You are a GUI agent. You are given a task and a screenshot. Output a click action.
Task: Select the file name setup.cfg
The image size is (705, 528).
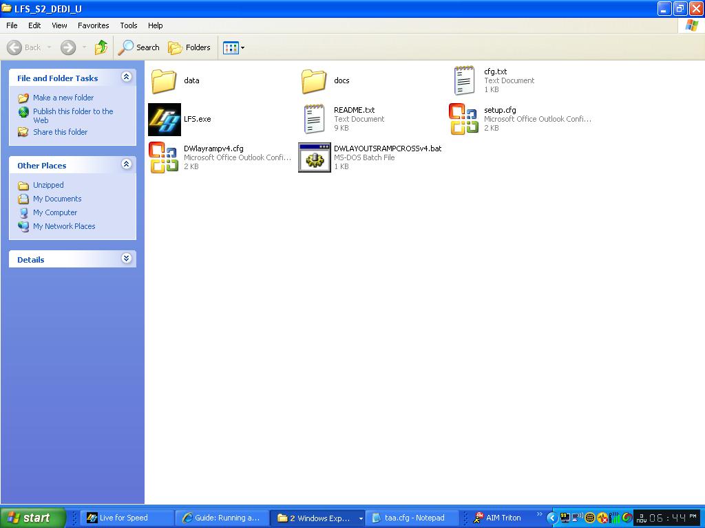point(500,110)
